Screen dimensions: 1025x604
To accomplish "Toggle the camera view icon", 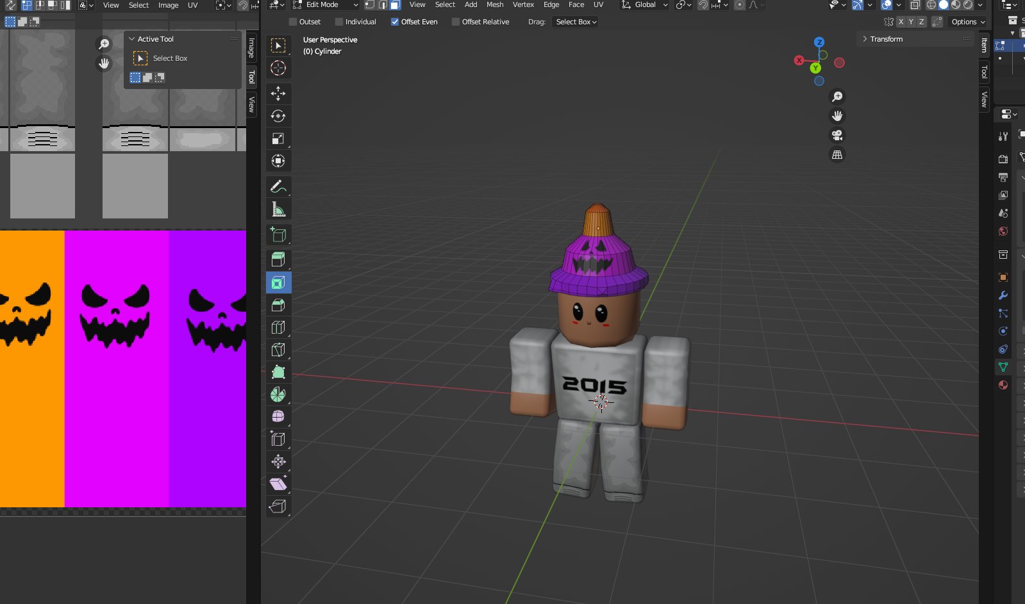I will (x=837, y=135).
